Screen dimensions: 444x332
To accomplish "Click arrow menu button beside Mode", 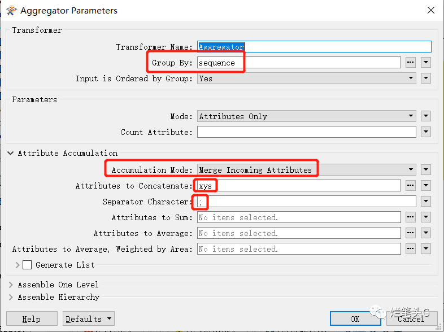I will pyautogui.click(x=426, y=116).
